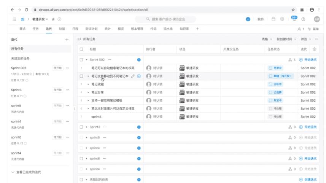Expand 查看已完成的迭代 section
326x183 pixels.
coord(26,172)
